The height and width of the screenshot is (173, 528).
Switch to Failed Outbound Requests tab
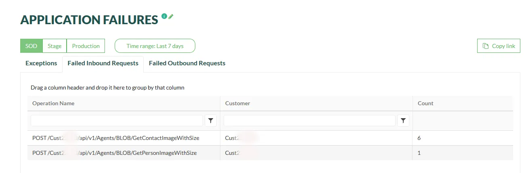(187, 63)
